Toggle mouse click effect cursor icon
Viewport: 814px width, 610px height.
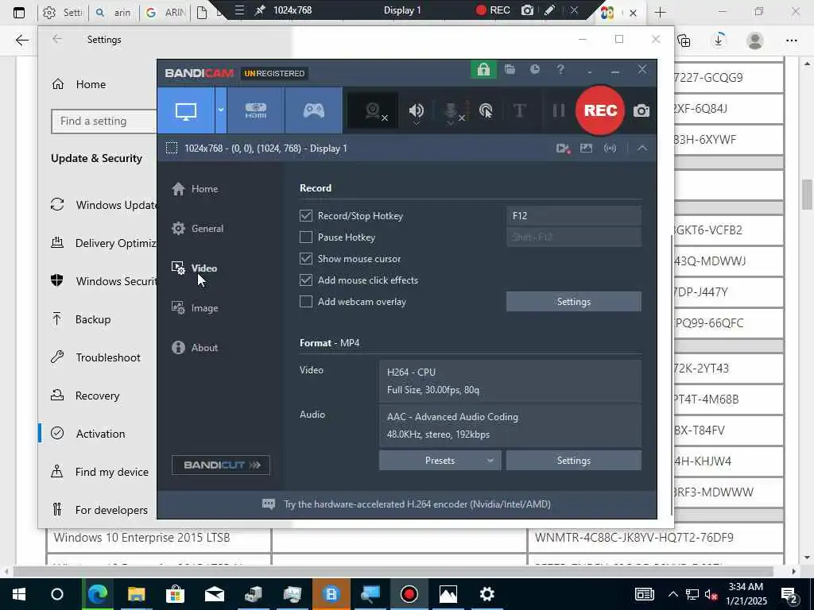pos(486,110)
